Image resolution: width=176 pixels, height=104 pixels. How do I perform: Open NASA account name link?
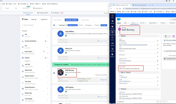133,45
